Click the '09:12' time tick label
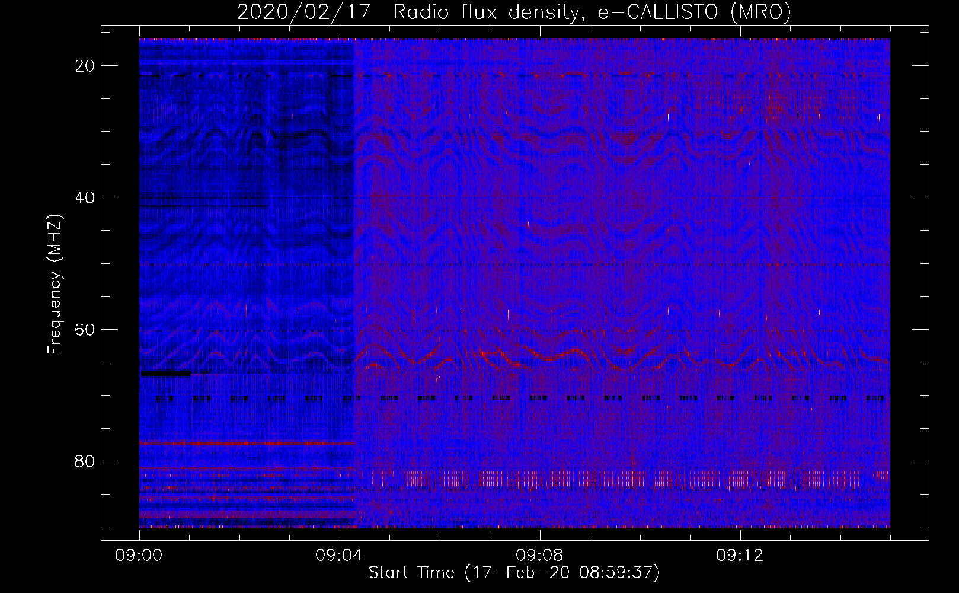959x593 pixels. [x=740, y=556]
